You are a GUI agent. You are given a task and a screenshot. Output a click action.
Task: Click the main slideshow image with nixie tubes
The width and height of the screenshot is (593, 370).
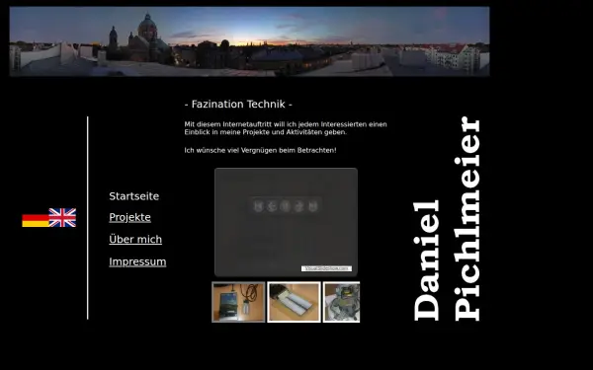[x=286, y=222]
